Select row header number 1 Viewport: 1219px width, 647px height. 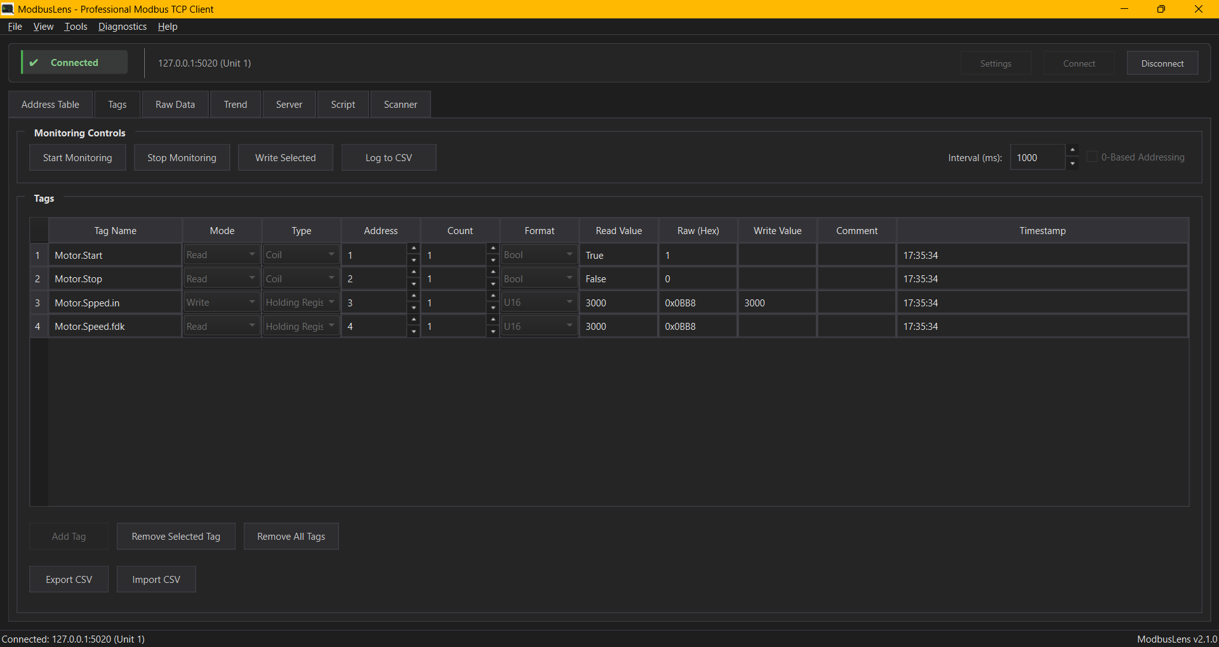(39, 255)
